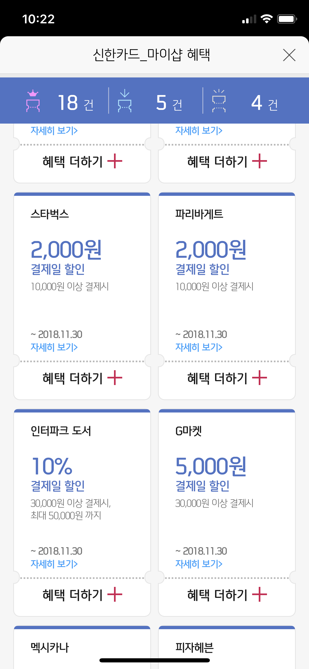Tap the downloaded coupon arrow icon

coord(125,101)
